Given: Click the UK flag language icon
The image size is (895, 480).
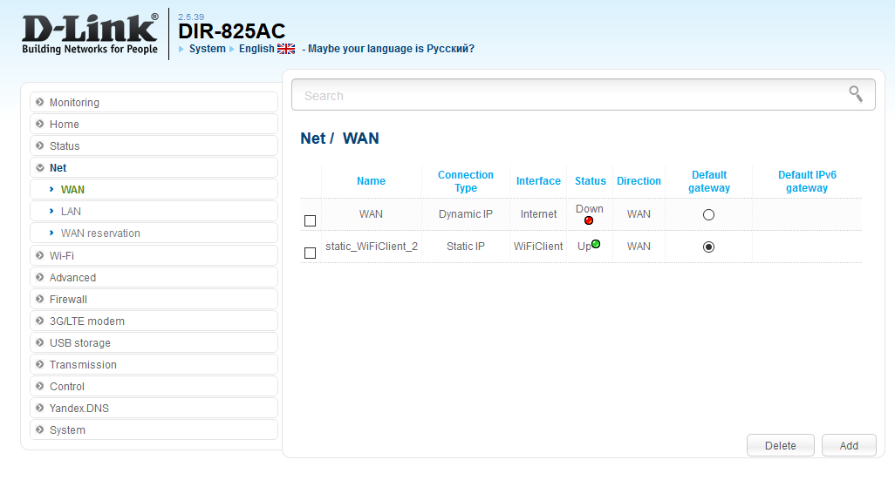Looking at the screenshot, I should (x=286, y=49).
